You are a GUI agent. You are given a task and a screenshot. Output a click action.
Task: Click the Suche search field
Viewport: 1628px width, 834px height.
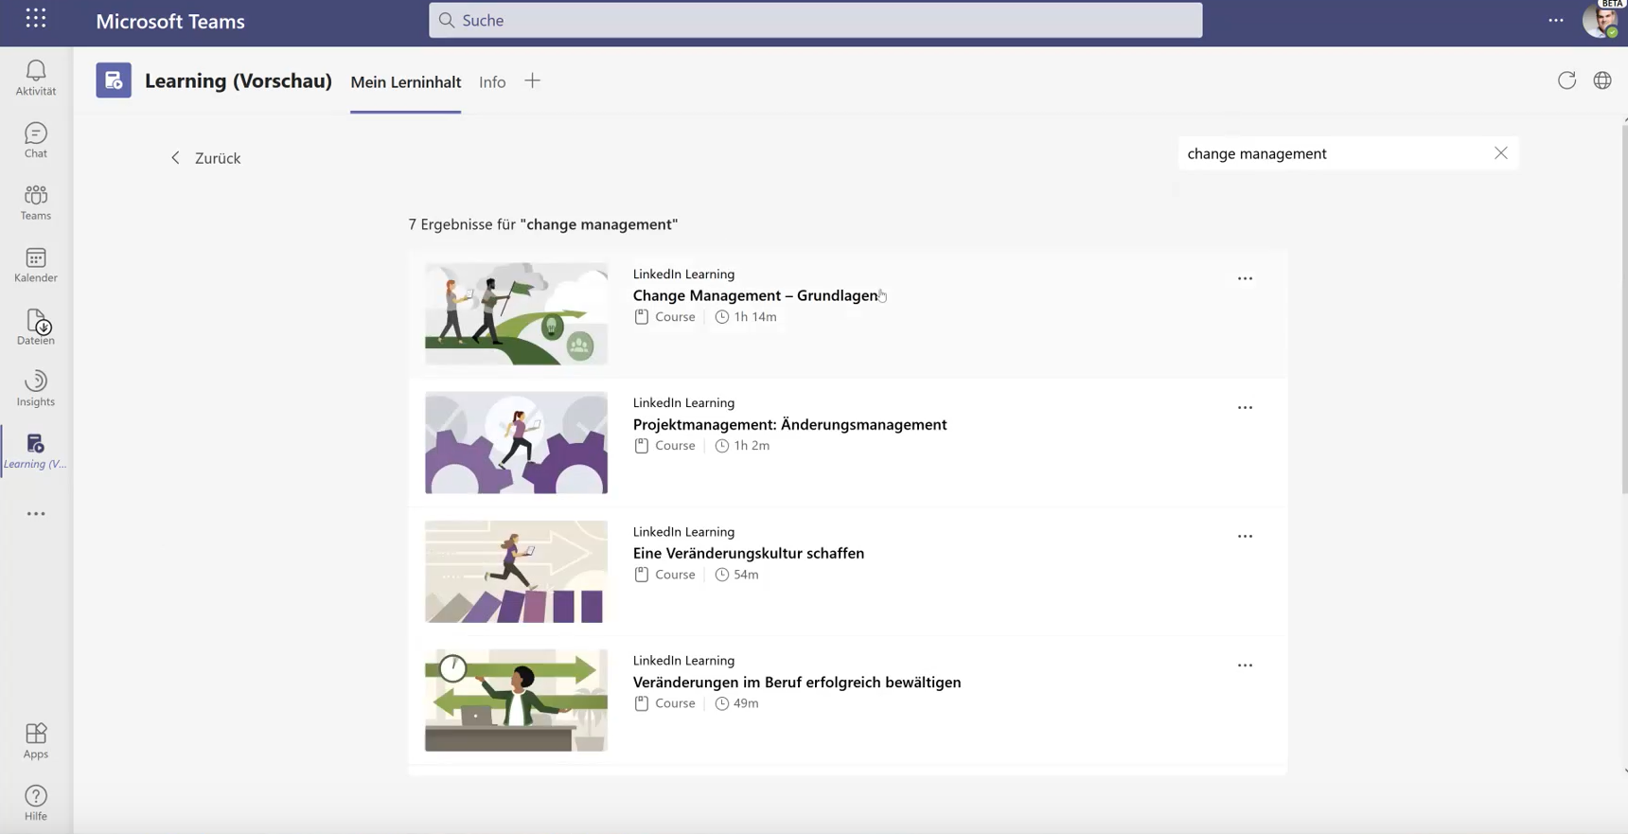click(816, 20)
